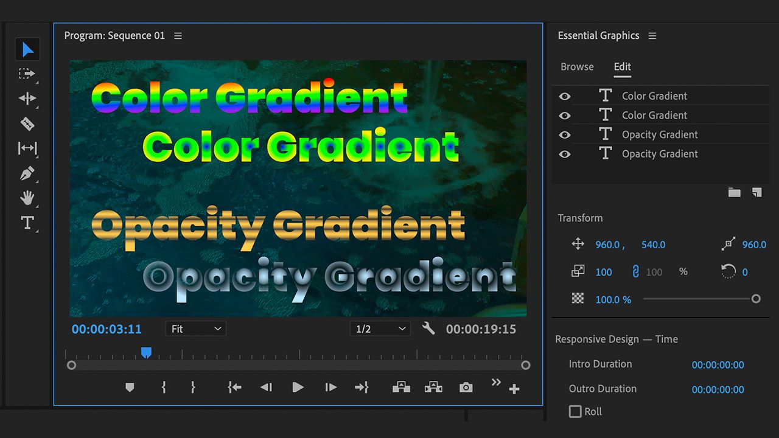The height and width of the screenshot is (438, 779).
Task: Open the 1/2 playback resolution dropdown
Action: pyautogui.click(x=380, y=329)
